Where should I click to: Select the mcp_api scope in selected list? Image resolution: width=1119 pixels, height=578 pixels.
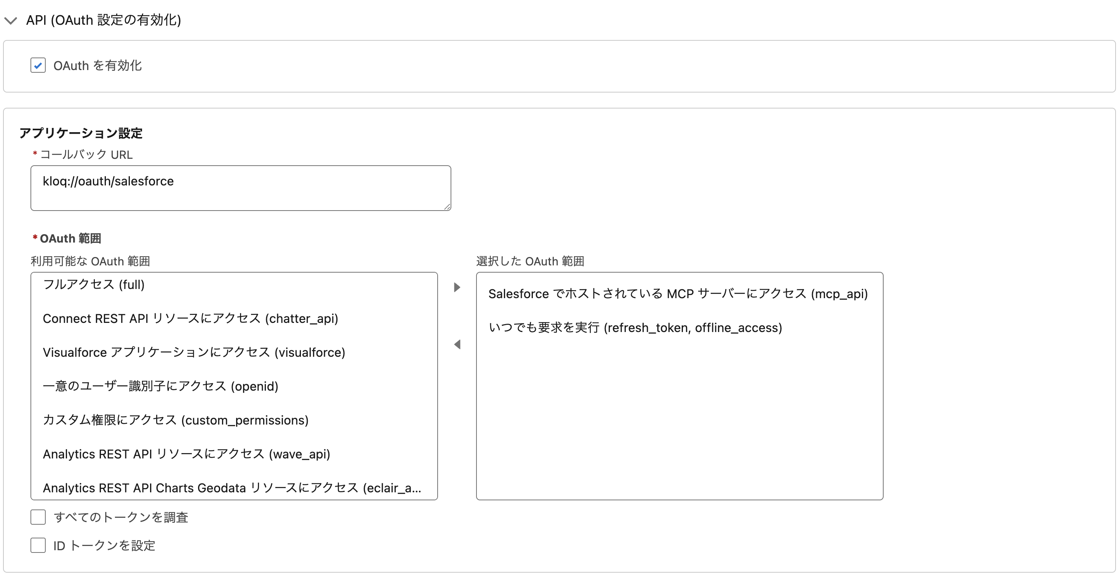[679, 294]
